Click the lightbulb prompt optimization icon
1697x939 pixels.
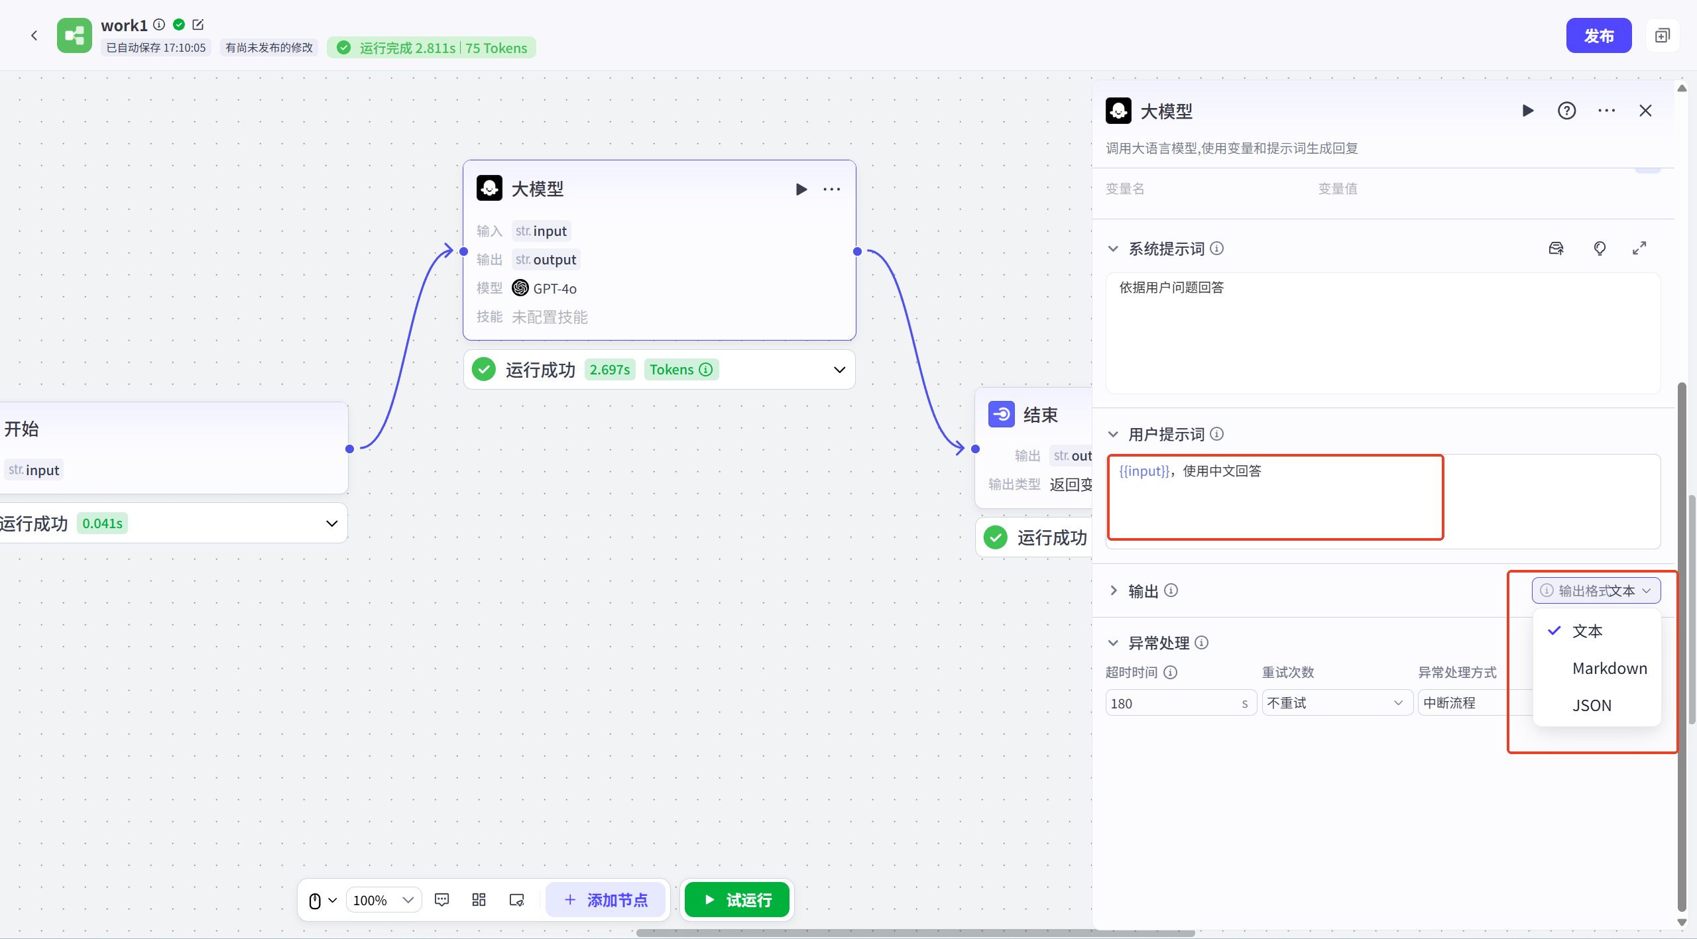[x=1600, y=248]
